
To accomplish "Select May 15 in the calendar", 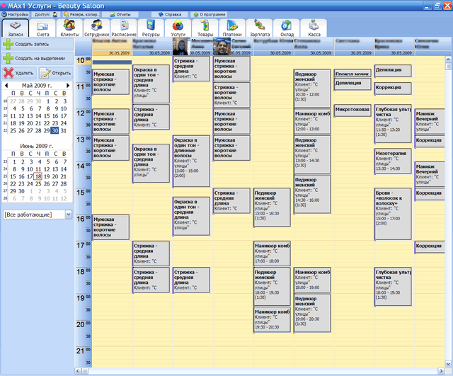I will click(x=47, y=116).
